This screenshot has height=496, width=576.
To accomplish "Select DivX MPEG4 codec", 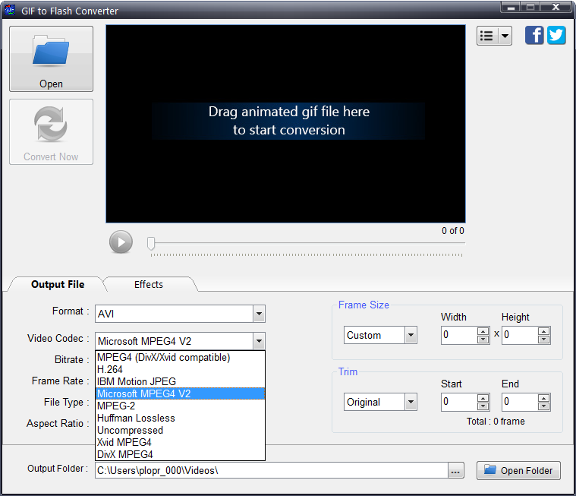I will (180, 454).
